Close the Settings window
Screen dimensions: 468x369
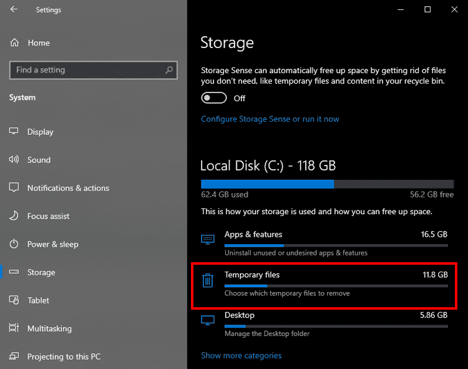[x=454, y=9]
